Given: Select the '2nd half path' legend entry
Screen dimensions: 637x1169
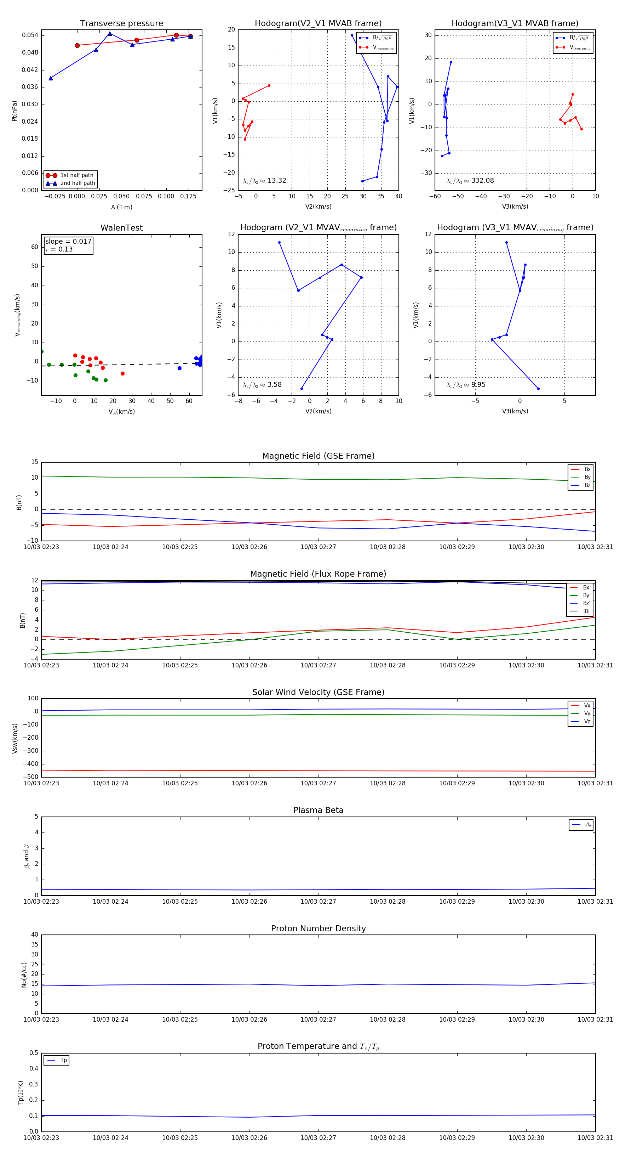Looking at the screenshot, I should click(x=70, y=183).
